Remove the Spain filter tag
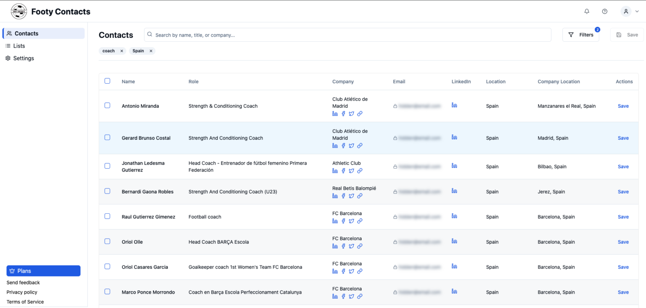The height and width of the screenshot is (308, 646). 151,51
